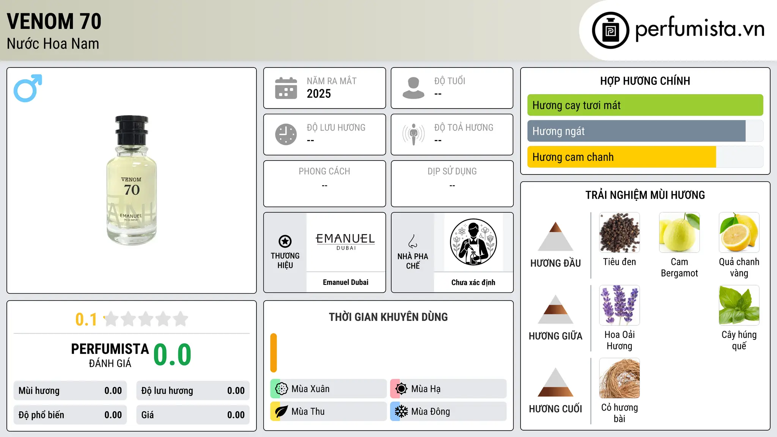Image resolution: width=777 pixels, height=437 pixels.
Task: Click the green 0.0 Perfumista score
Action: [172, 355]
